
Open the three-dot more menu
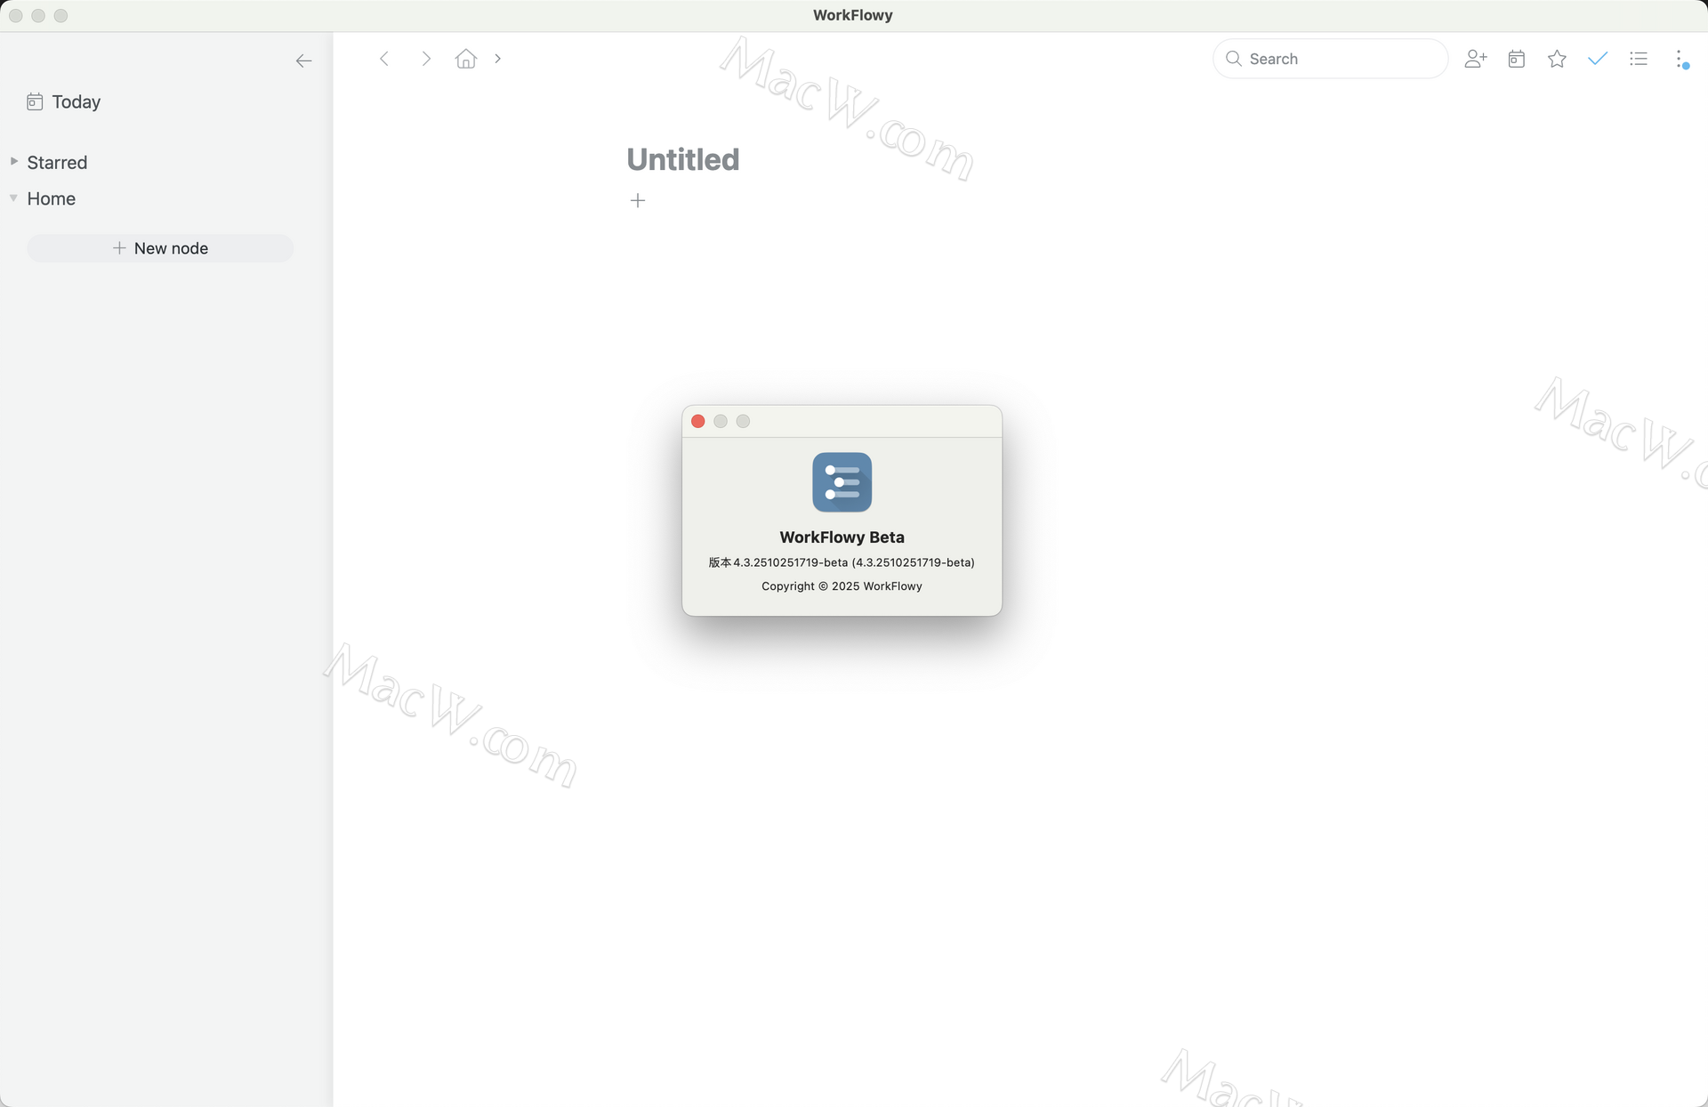1680,59
